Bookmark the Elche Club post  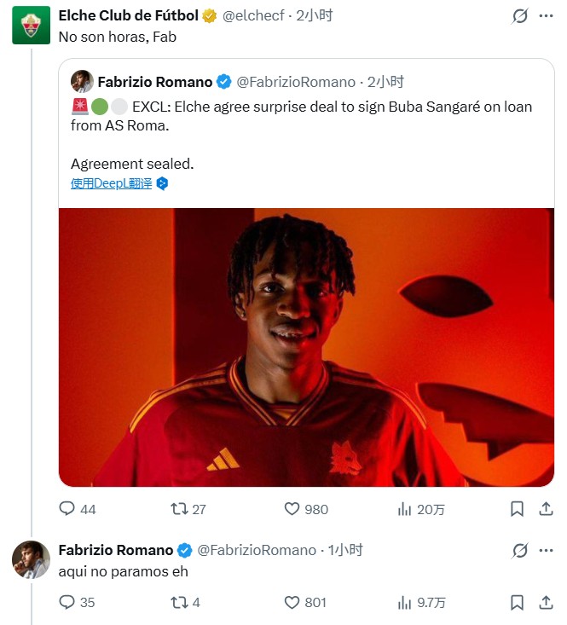point(517,509)
